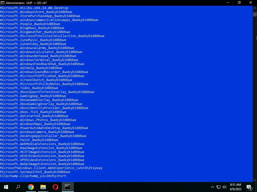The width and height of the screenshot is (257, 192).
Task: Click the Microsoft.WindowsNotepad line
Action: (x=38, y=56)
